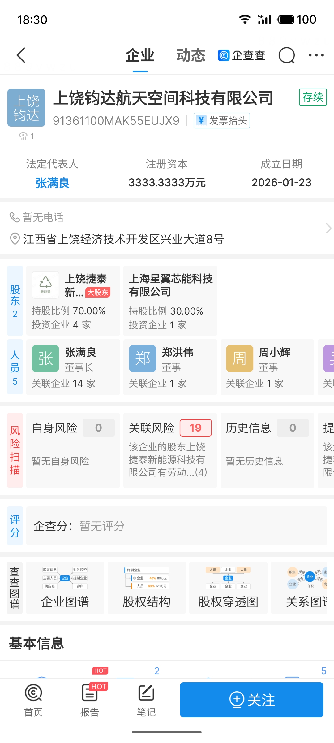
Task: Select the 企业 tab
Action: (140, 55)
